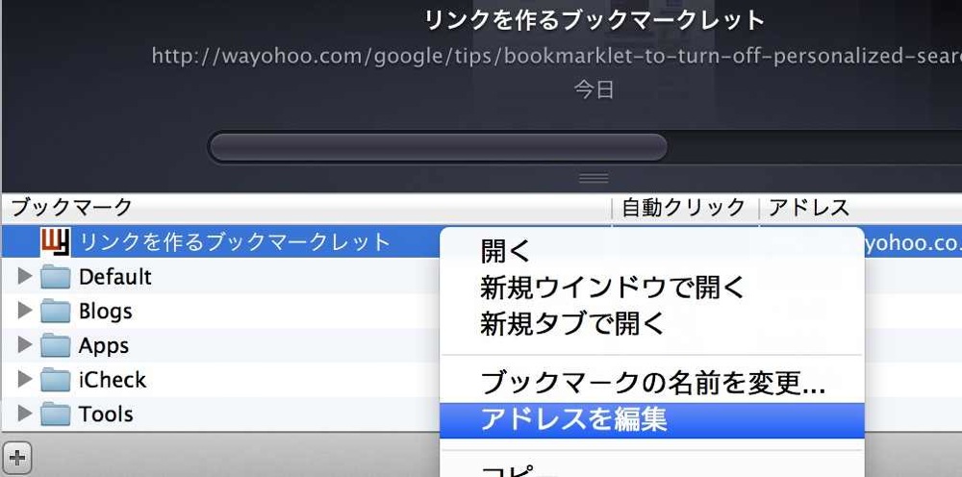The image size is (962, 477).
Task: Click the iCheck folder icon
Action: (x=56, y=380)
